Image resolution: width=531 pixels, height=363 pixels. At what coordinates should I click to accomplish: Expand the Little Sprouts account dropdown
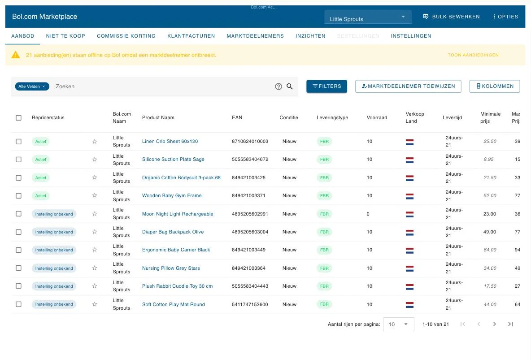tap(368, 17)
